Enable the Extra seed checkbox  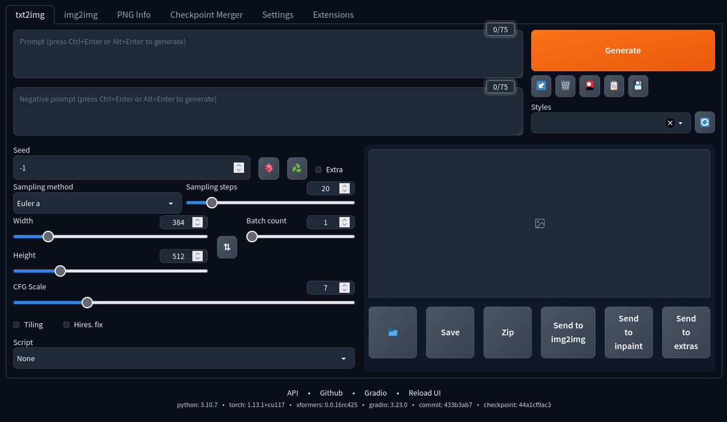319,169
